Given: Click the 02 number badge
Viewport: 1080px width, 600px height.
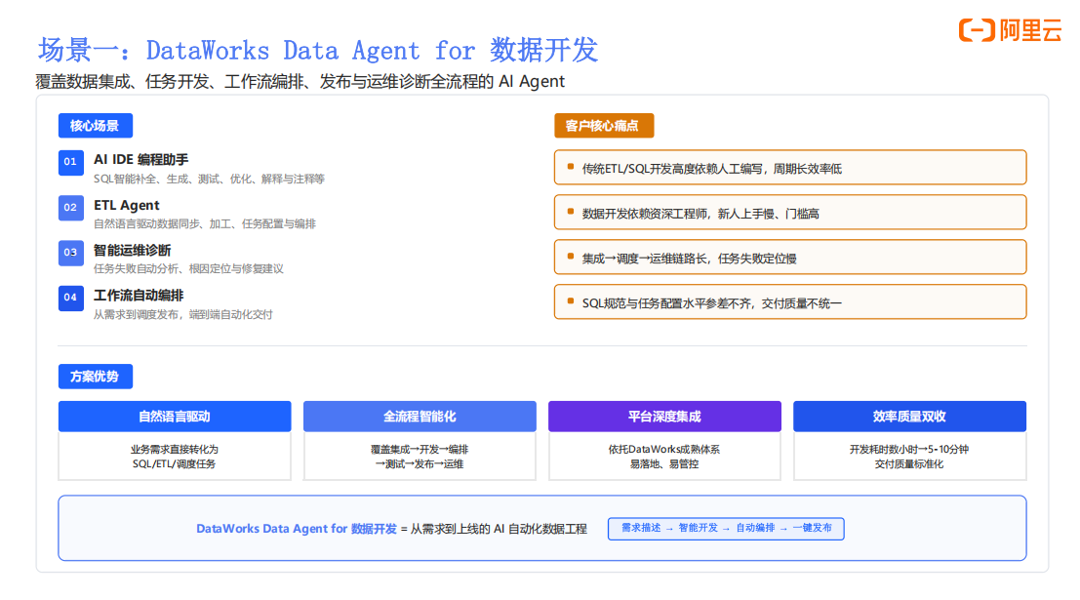Looking at the screenshot, I should [71, 208].
